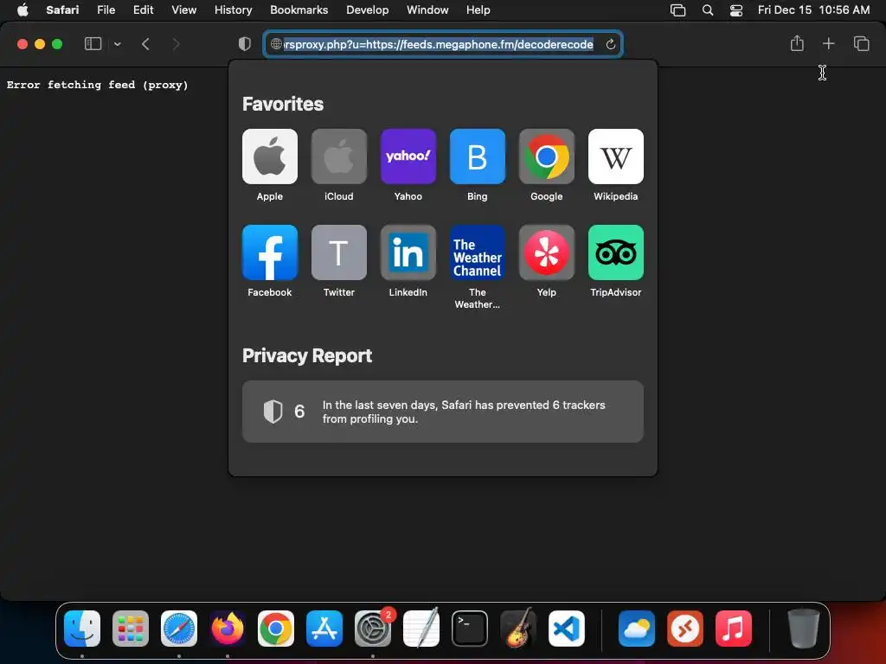The image size is (886, 664).
Task: Open System Settings from the Dock
Action: (x=372, y=629)
